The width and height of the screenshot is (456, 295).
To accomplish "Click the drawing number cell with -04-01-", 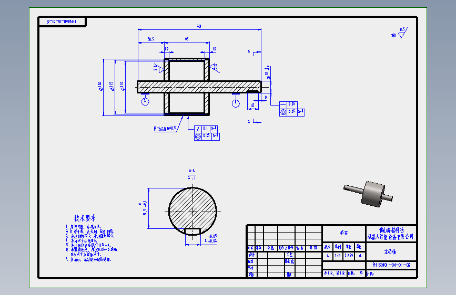I will coord(391,265).
